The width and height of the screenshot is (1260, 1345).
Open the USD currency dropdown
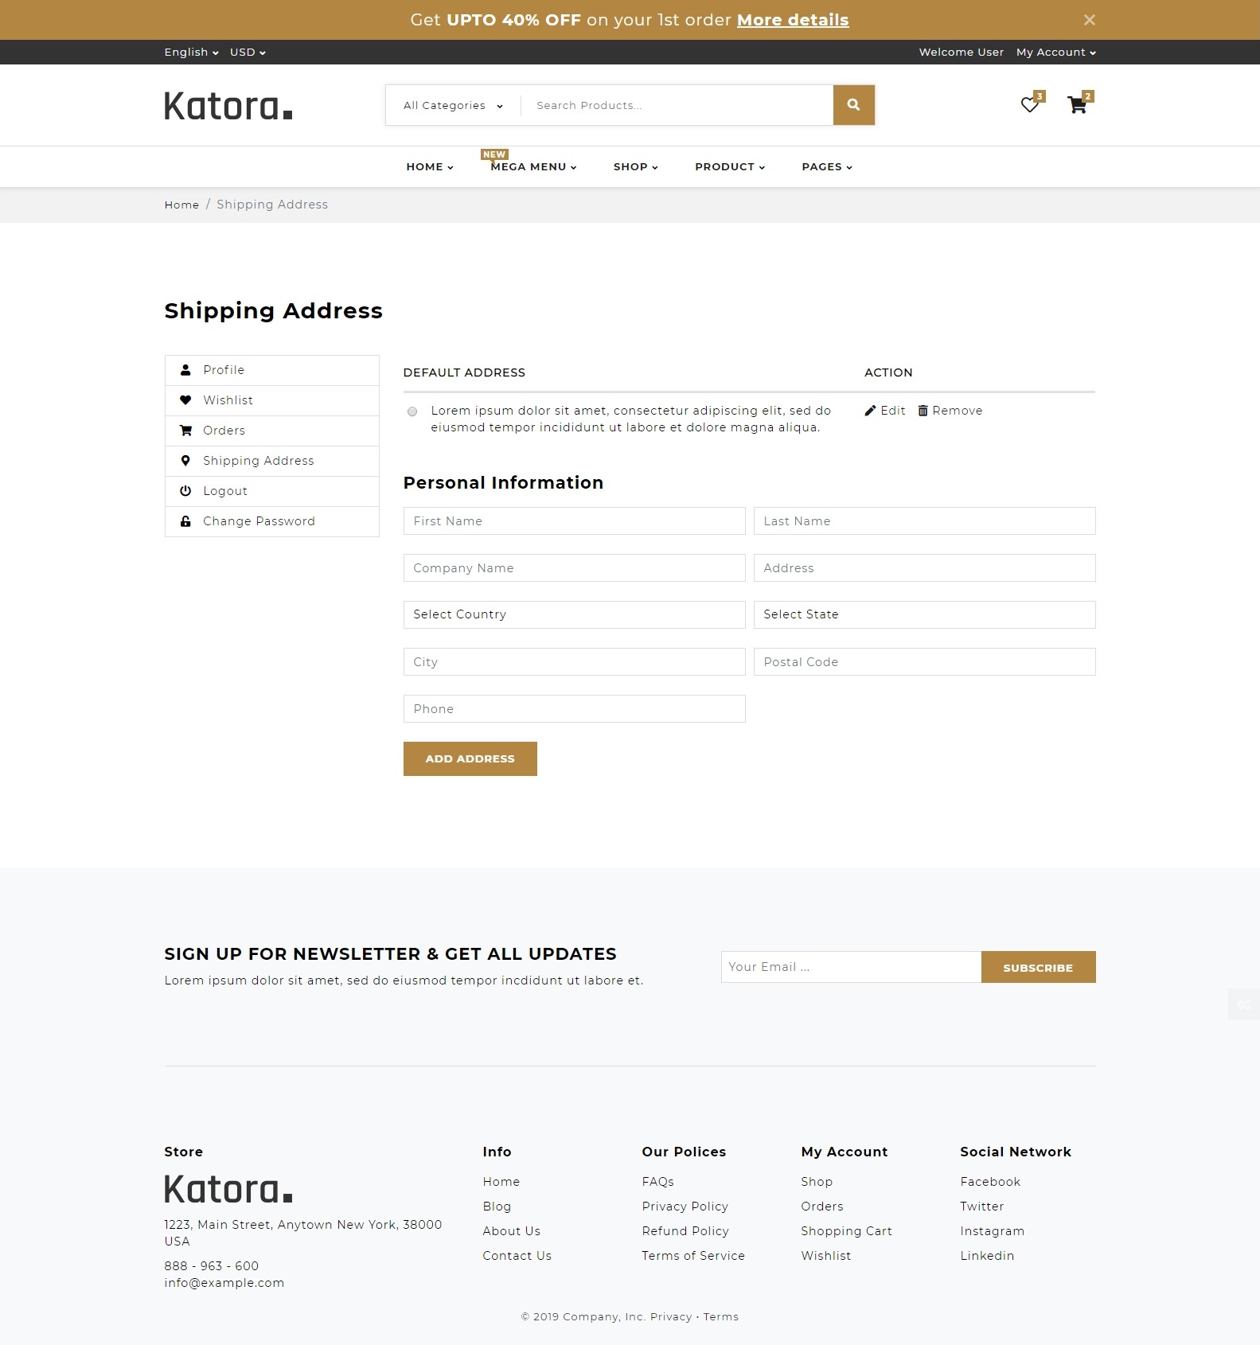click(x=248, y=53)
